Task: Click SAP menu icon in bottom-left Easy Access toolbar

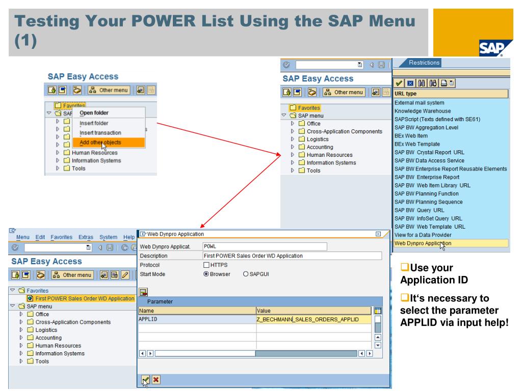Action: coord(25,275)
